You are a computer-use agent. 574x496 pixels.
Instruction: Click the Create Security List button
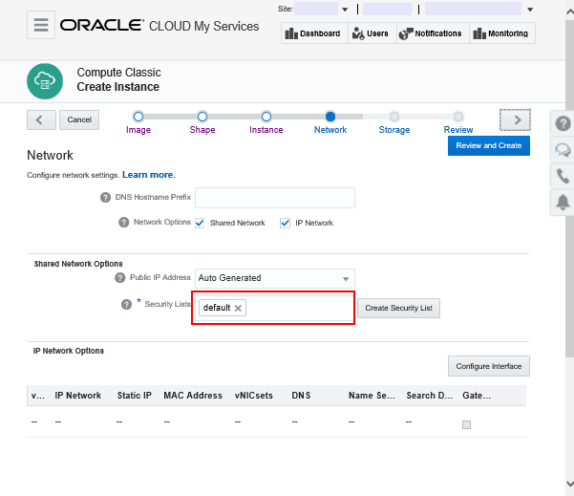pos(398,308)
